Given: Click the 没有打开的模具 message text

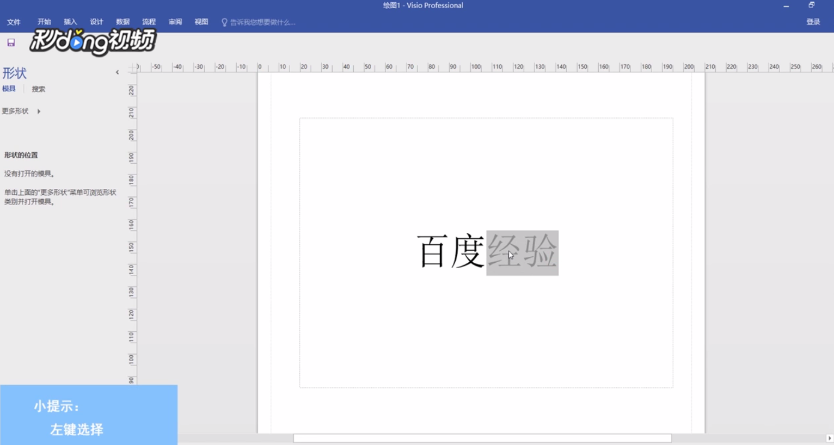Looking at the screenshot, I should [29, 174].
